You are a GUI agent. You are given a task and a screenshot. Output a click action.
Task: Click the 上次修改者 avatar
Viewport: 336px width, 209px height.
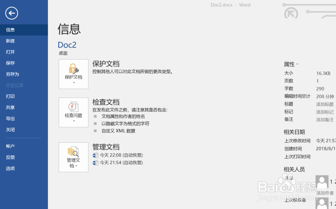tap(322, 203)
